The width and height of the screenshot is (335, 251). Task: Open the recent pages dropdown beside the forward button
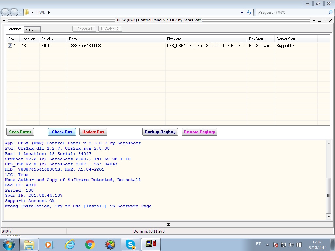point(21,13)
